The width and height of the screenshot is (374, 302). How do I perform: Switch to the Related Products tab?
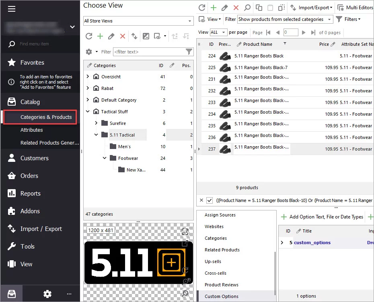click(222, 250)
